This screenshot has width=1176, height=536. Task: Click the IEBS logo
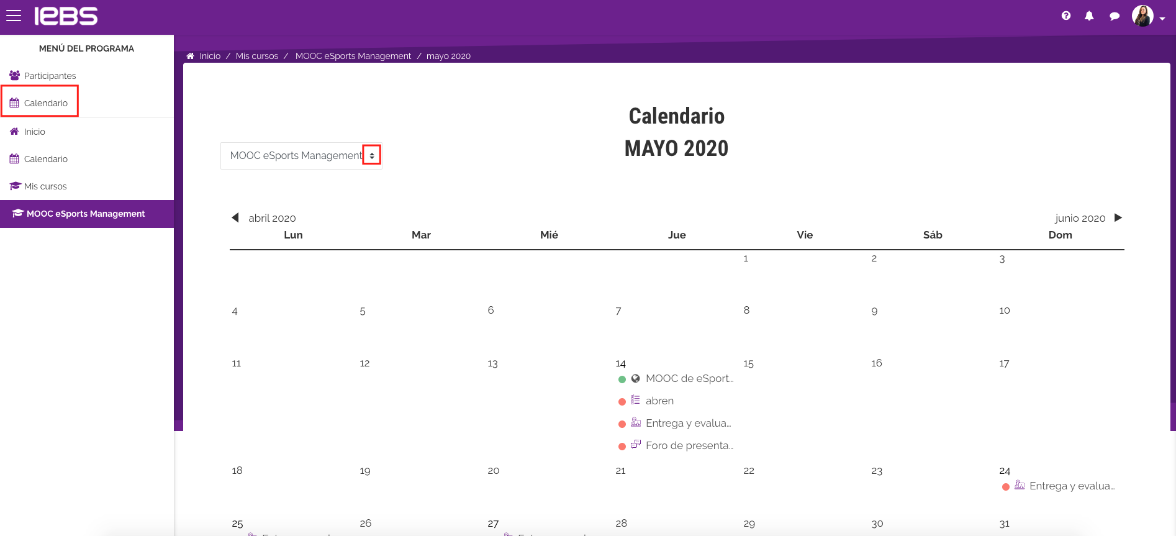click(66, 16)
